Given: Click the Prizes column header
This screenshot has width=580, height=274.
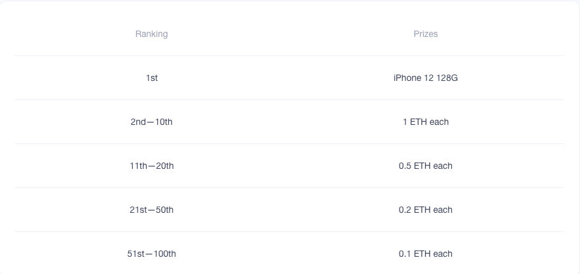Looking at the screenshot, I should 426,34.
